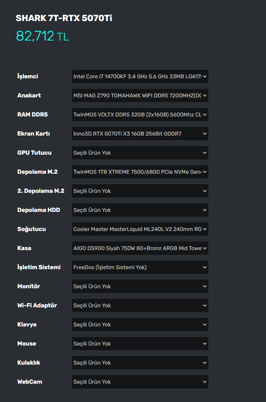
Task: Expand the GPU Tutucu dropdown
Action: [140, 153]
